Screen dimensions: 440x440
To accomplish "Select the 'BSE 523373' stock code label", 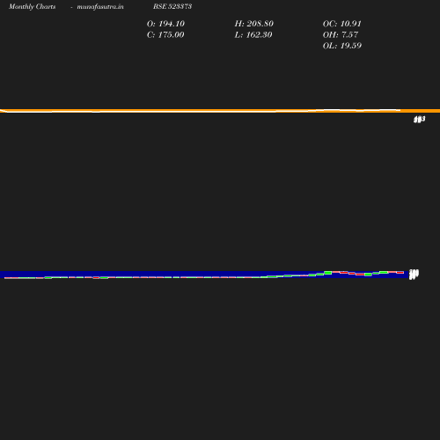I will coord(172,6).
